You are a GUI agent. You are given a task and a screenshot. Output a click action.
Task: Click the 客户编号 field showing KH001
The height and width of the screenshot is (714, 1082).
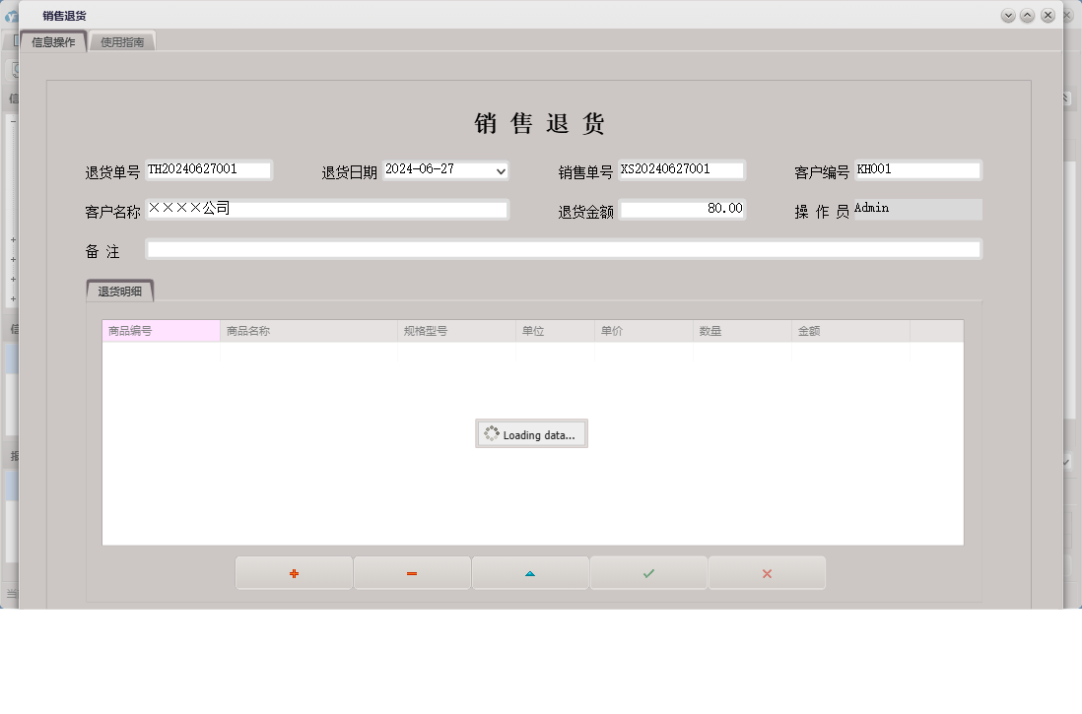(x=916, y=169)
